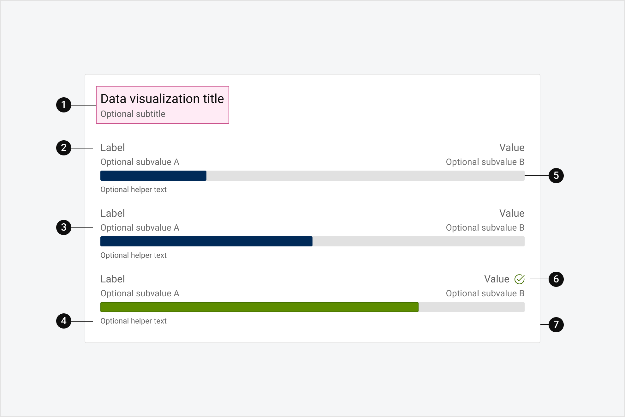Select numbered callout badge 3
This screenshot has width=625, height=417.
coord(64,227)
